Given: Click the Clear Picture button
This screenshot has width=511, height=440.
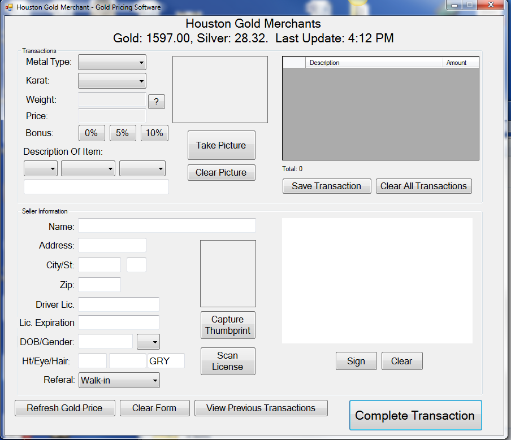Looking at the screenshot, I should pyautogui.click(x=221, y=172).
